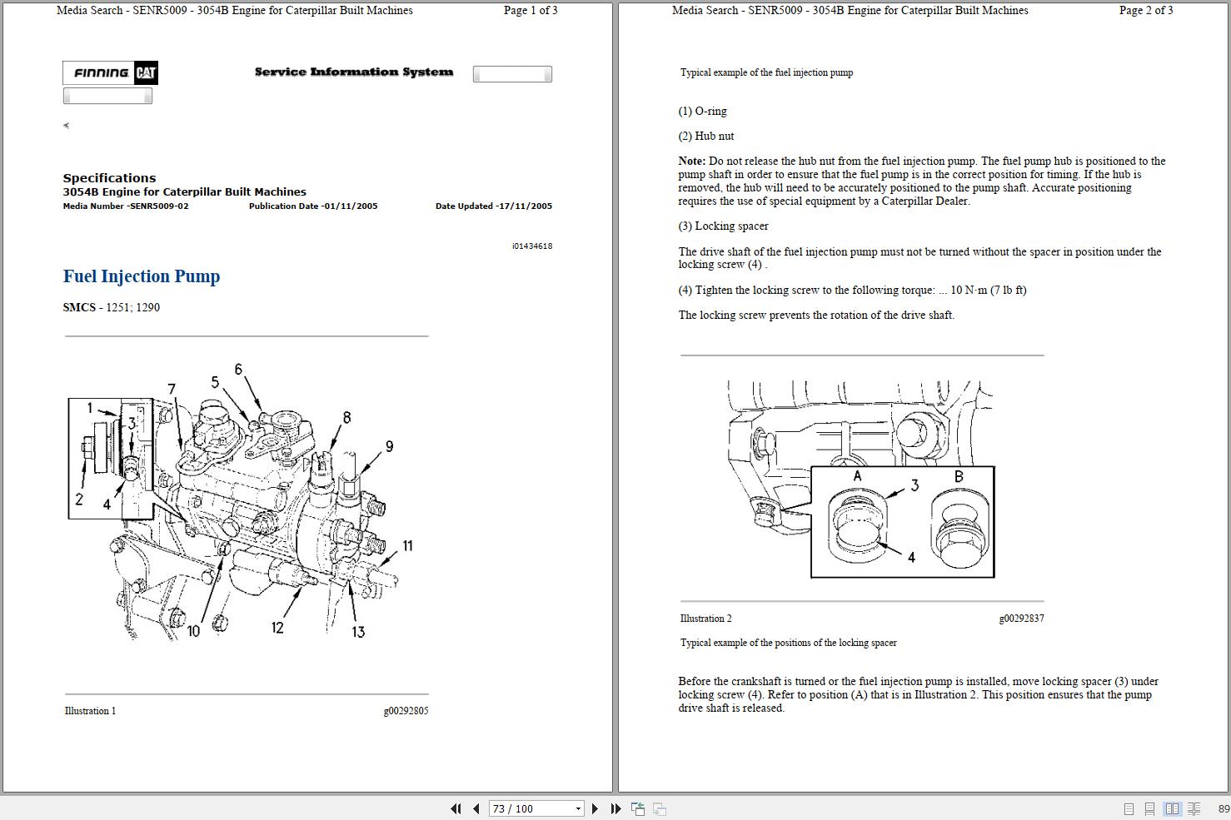Open the dropdown below the Finning logo
This screenshot has height=820, width=1231.
107,95
